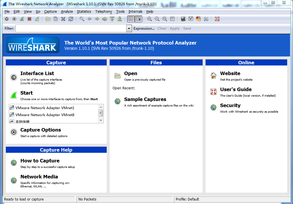Open the Edit menu

pos(17,12)
